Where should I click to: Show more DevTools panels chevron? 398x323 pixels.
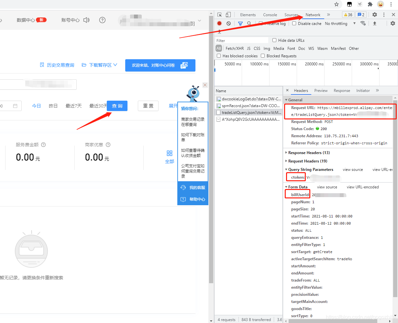click(x=328, y=15)
